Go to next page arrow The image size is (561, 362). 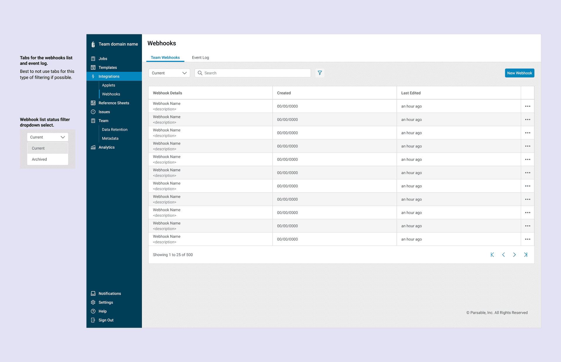point(515,255)
